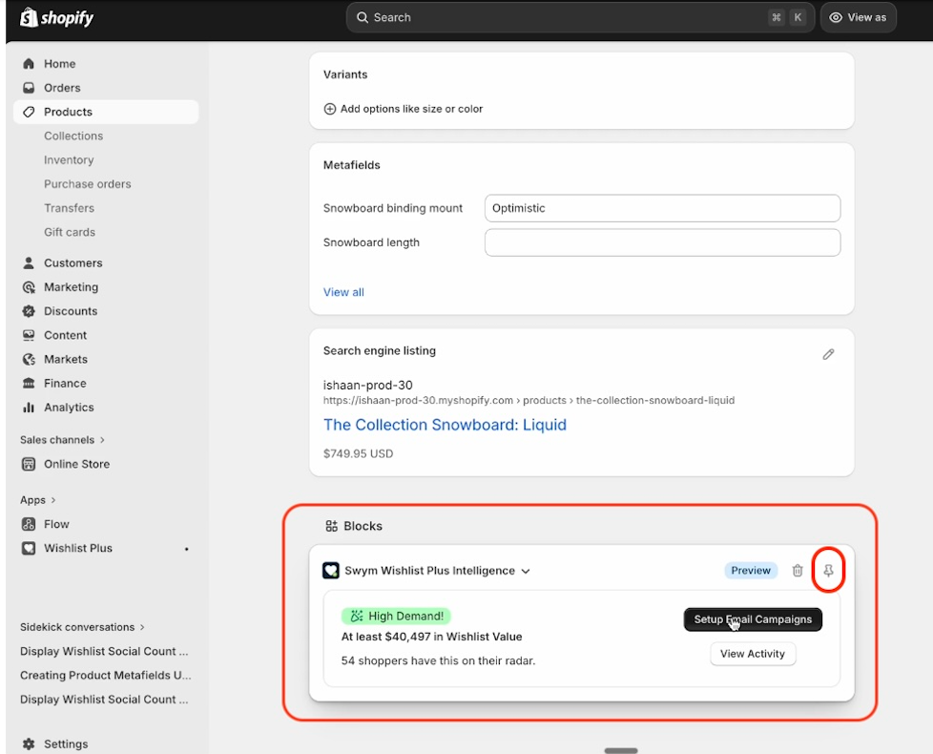This screenshot has width=933, height=754.
Task: Click the Shopify logo
Action: tap(56, 18)
